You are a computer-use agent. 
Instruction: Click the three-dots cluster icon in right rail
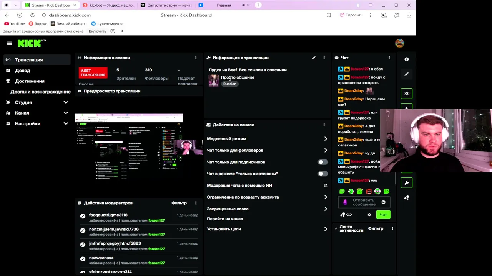click(407, 198)
